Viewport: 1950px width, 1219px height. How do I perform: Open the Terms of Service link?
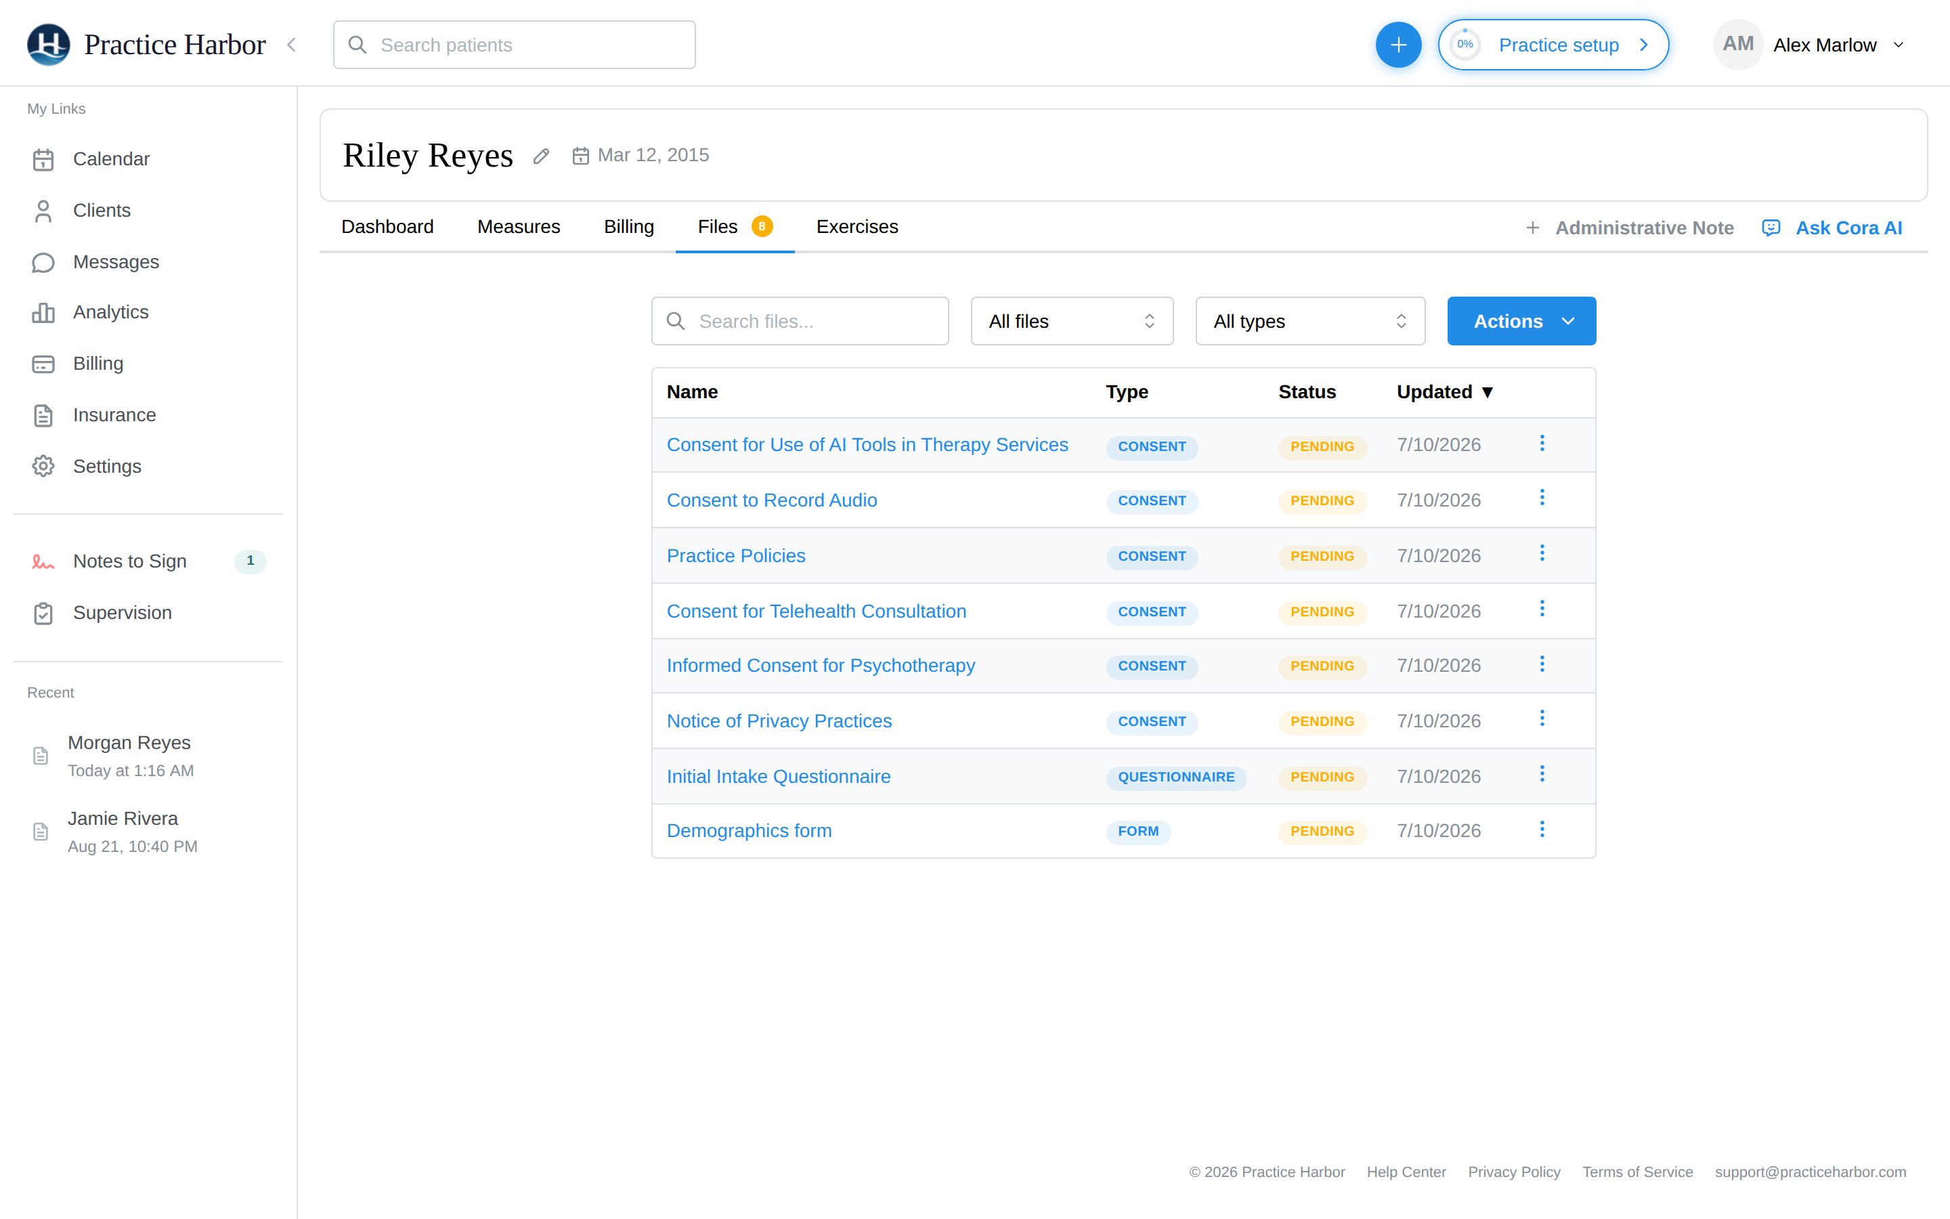tap(1637, 1172)
